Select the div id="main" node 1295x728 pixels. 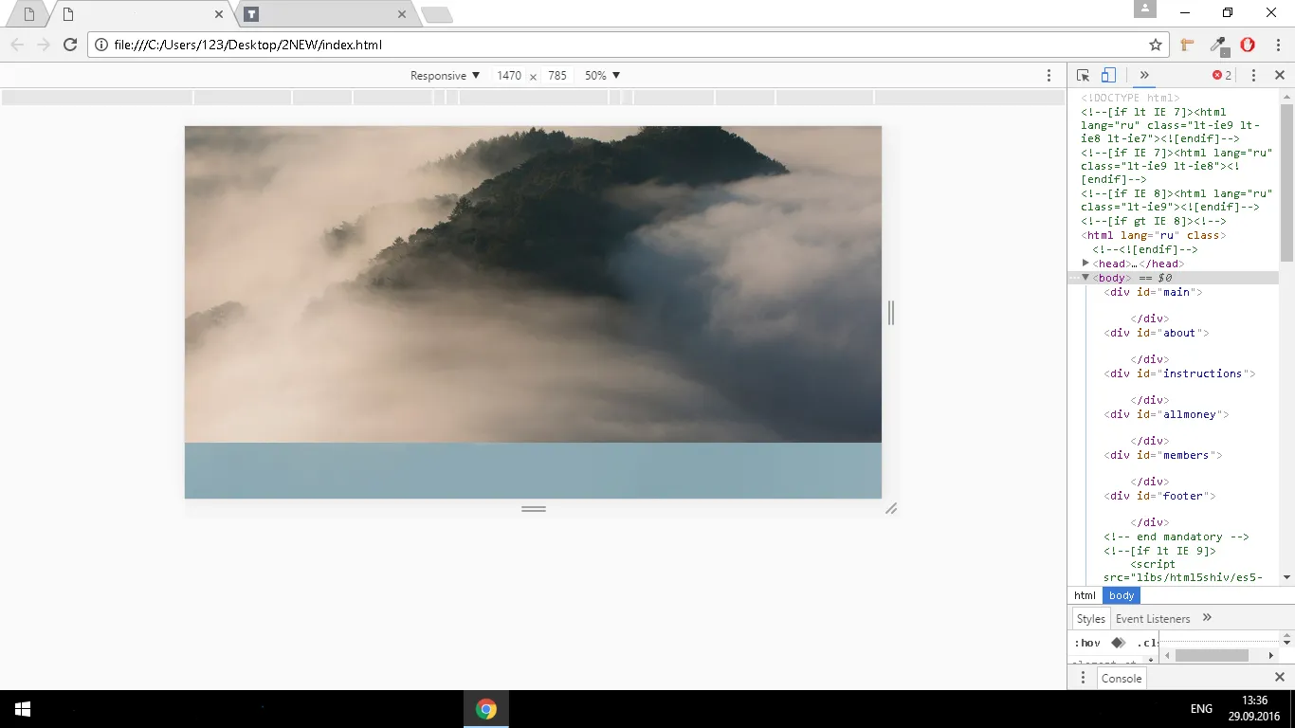[1153, 292]
